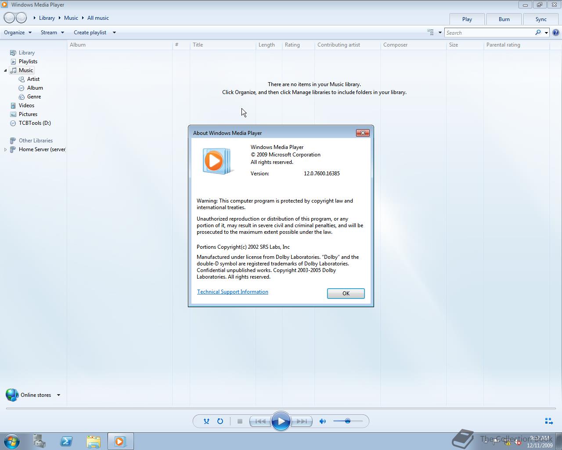The width and height of the screenshot is (562, 450).
Task: Switch to the Burn tab
Action: [x=504, y=19]
